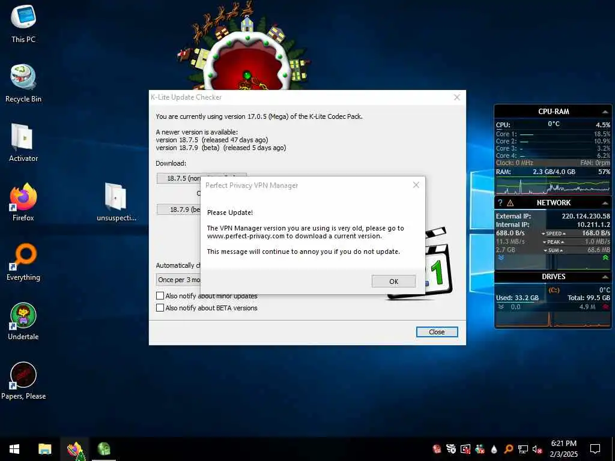Click the 18.7.5 download button
Screen dimensions: 615x461
[x=179, y=178]
